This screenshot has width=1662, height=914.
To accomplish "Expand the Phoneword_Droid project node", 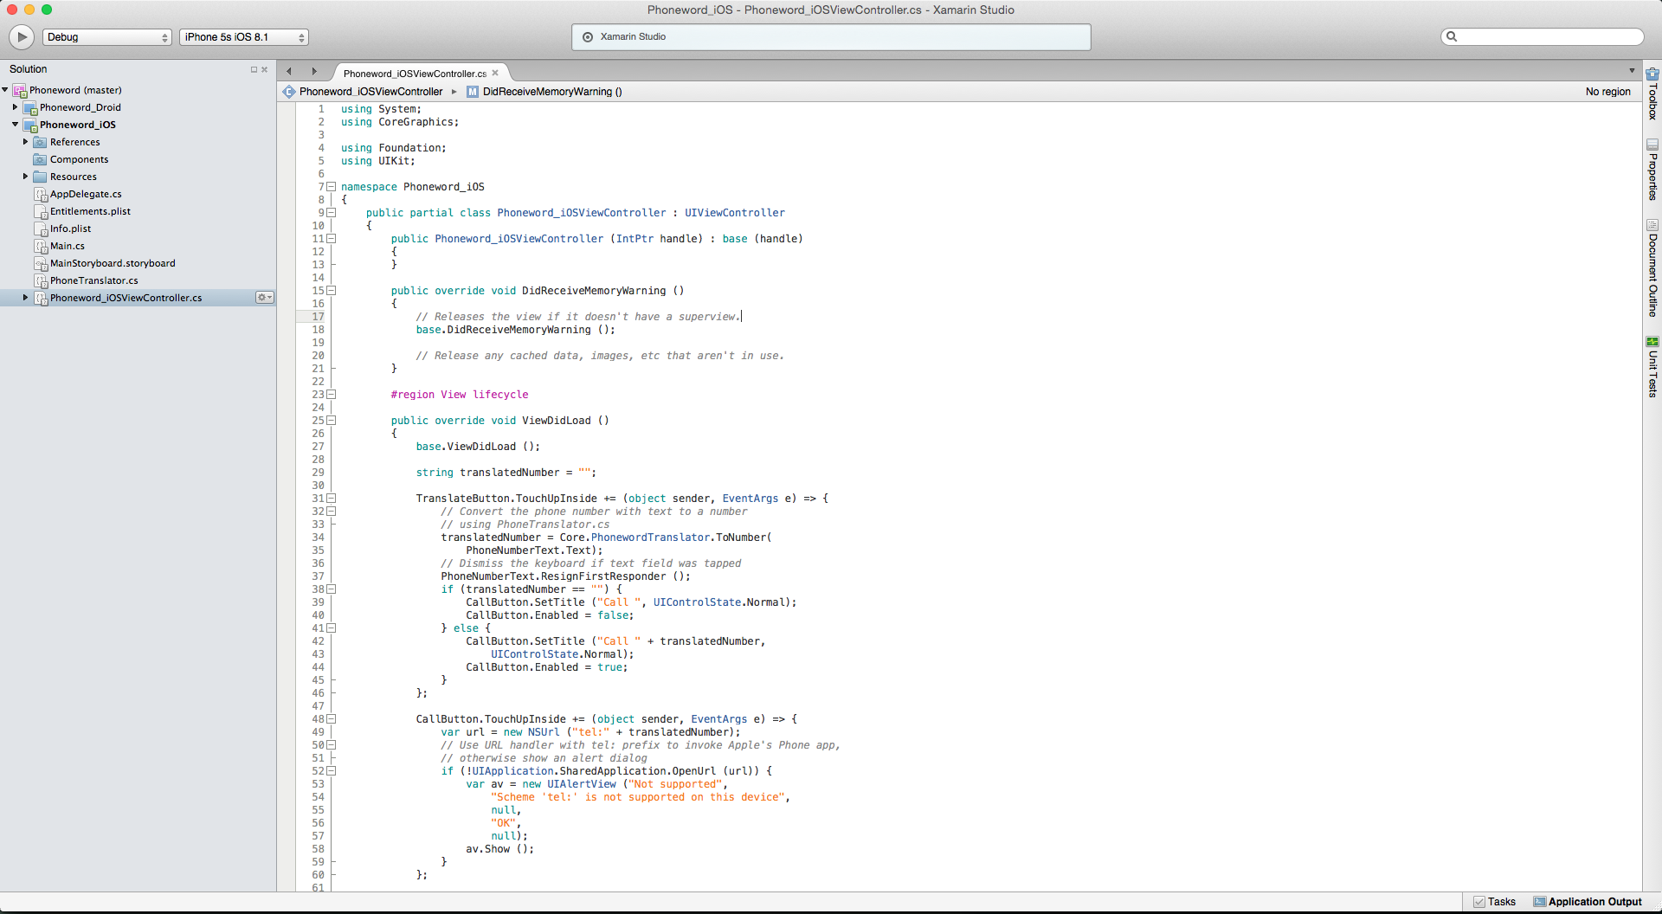I will (16, 107).
